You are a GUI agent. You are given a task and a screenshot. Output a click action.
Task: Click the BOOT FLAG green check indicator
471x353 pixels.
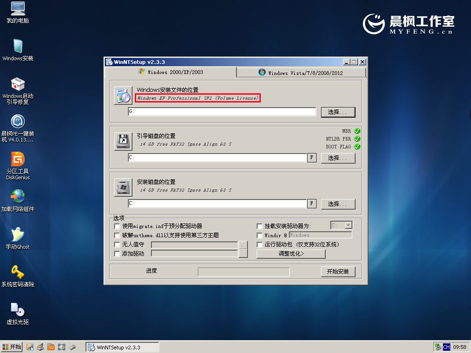357,147
